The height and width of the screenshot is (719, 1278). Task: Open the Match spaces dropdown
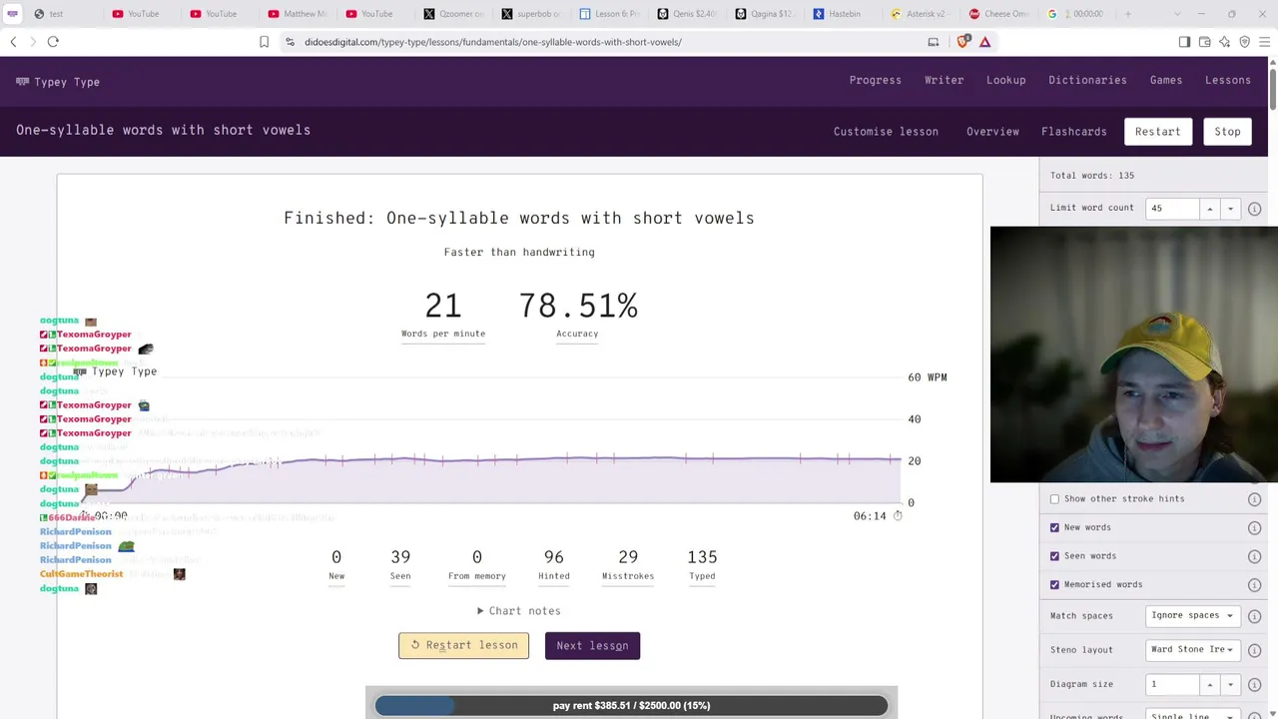(1192, 616)
